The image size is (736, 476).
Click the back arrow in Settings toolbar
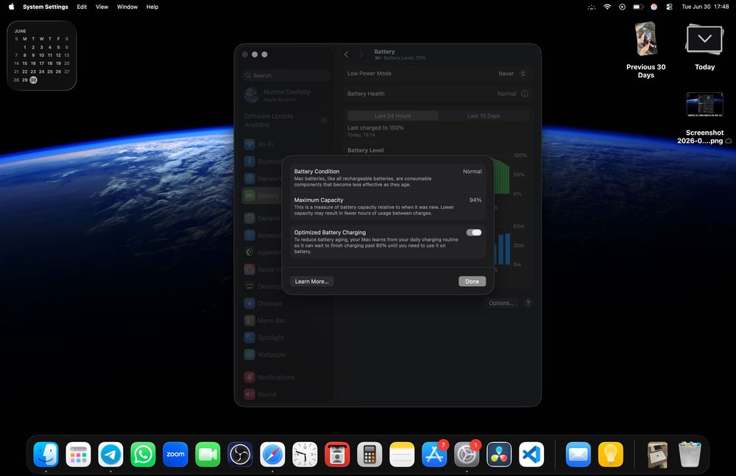click(347, 55)
